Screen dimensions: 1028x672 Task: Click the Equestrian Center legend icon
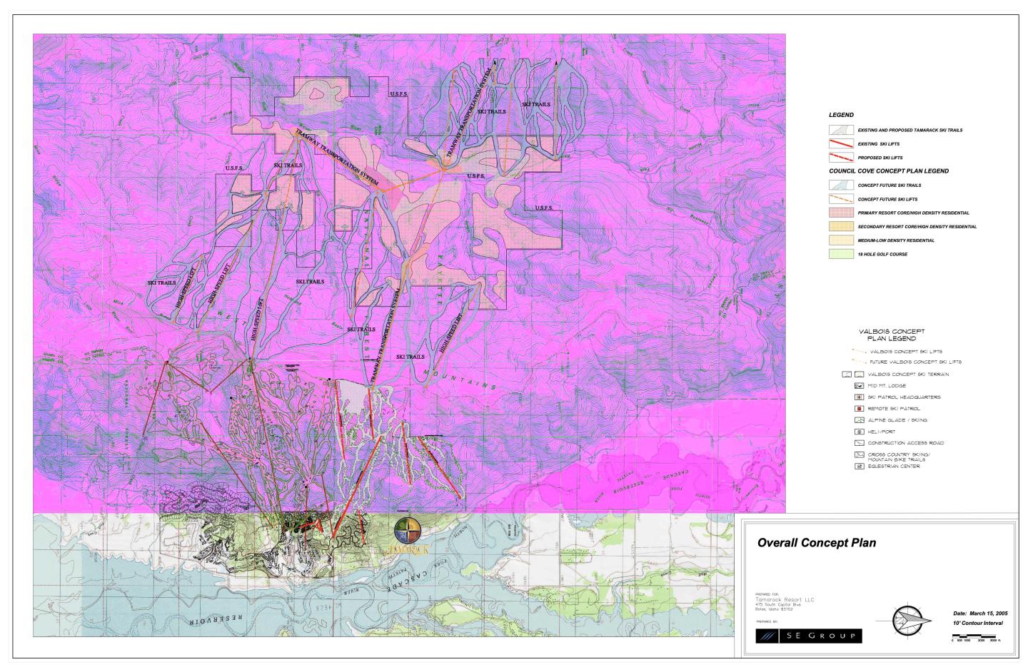tap(859, 467)
